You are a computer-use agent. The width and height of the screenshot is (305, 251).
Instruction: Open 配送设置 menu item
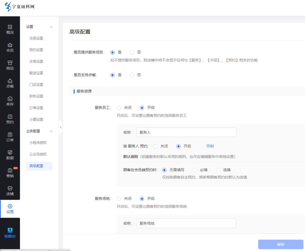coord(36,73)
